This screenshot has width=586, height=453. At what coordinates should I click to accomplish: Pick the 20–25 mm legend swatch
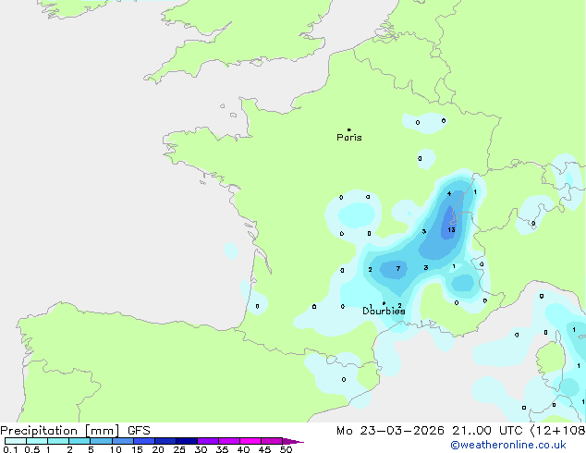coord(165,441)
